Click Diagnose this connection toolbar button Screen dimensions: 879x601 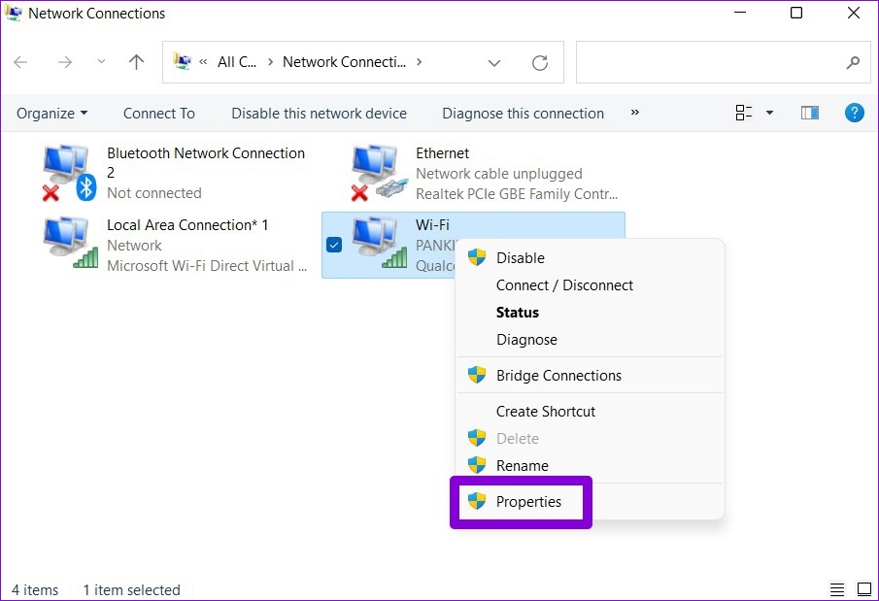tap(523, 114)
